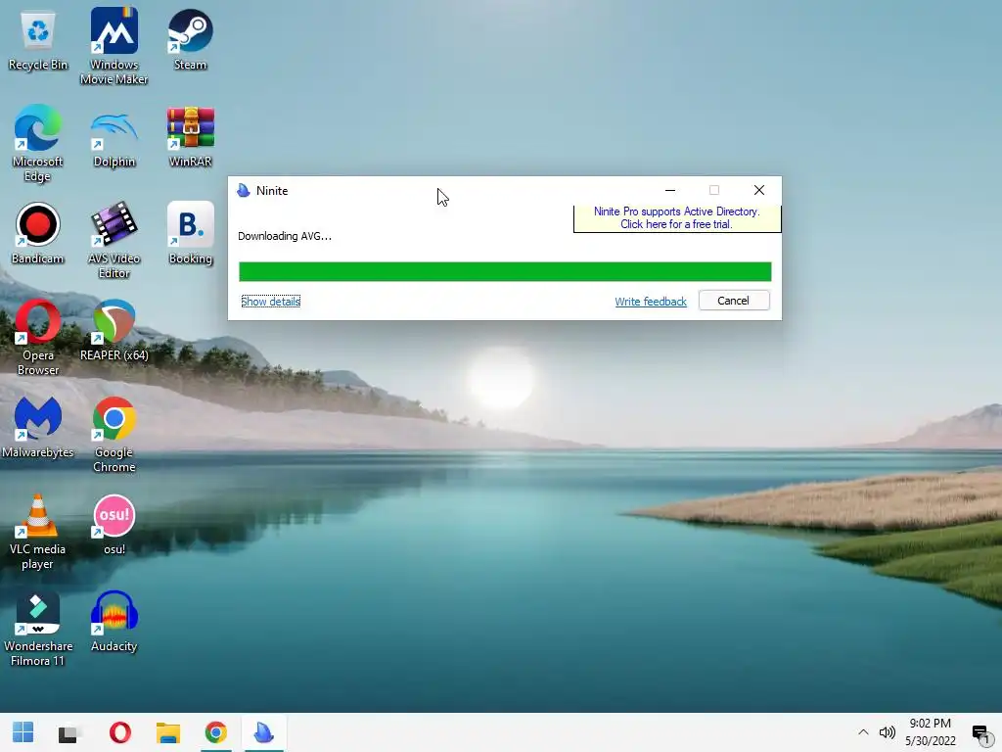Open the notification center icon

pyautogui.click(x=980, y=732)
